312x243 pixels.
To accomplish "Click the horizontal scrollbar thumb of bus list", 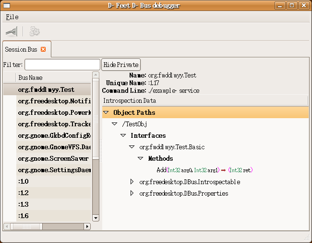I will pyautogui.click(x=26, y=226).
